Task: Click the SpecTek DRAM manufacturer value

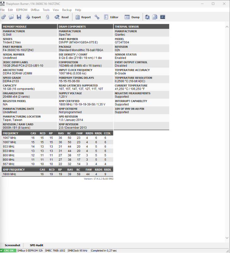Action: point(65,35)
